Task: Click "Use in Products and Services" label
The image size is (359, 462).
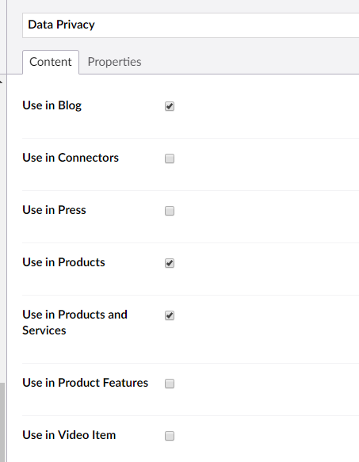Action: point(74,323)
